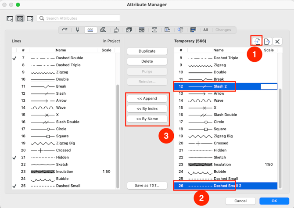Select the Pens attribute tab icon

tap(78, 30)
